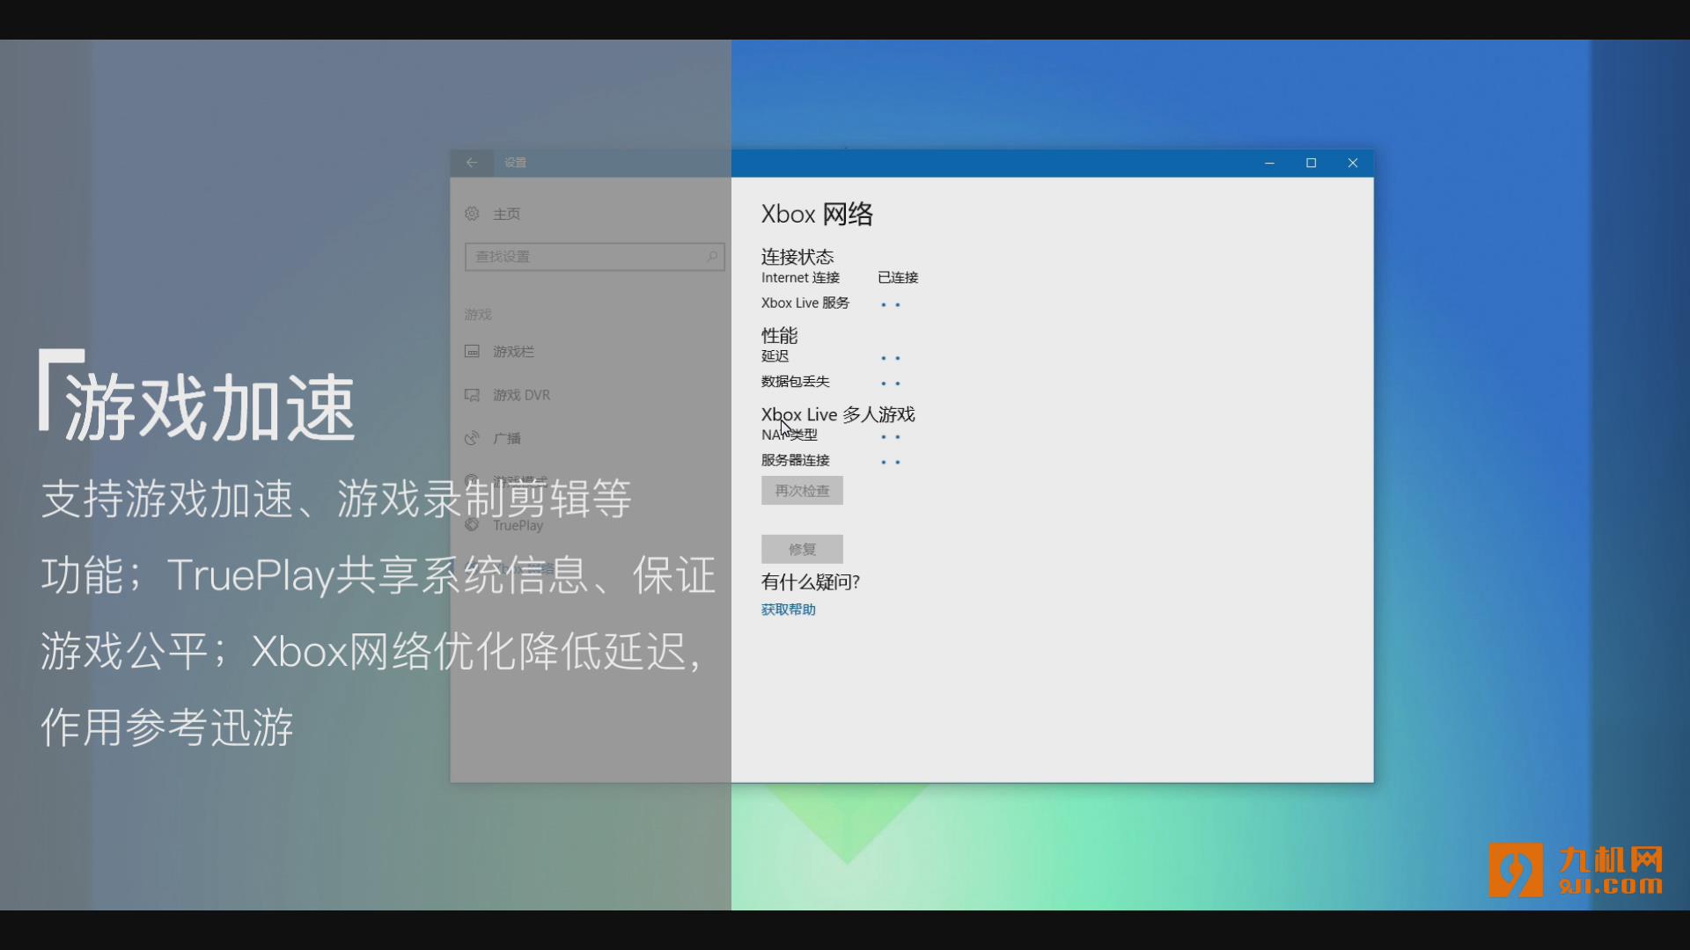Go to 主页 settings home
This screenshot has width=1690, height=950.
point(506,214)
